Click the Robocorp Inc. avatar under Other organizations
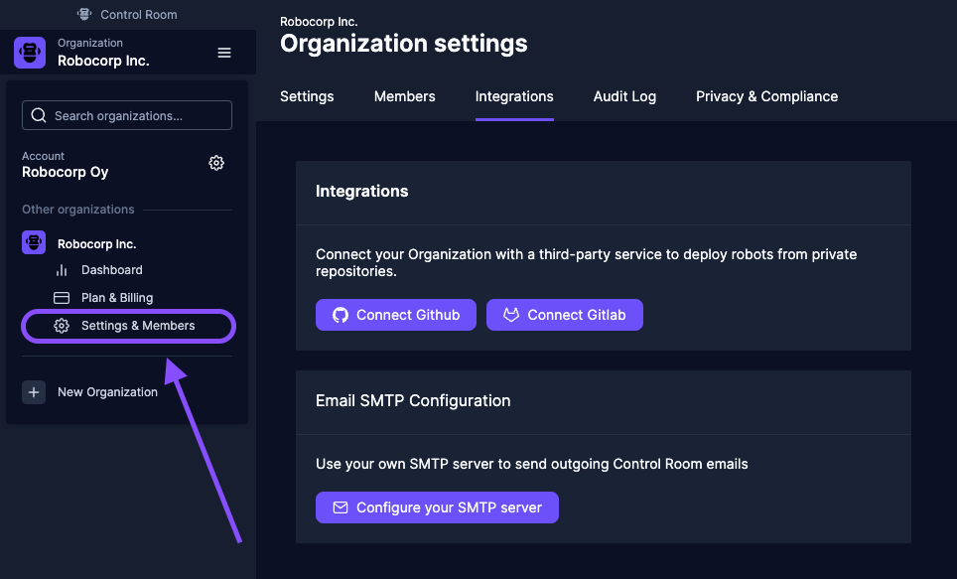This screenshot has width=957, height=579. pos(34,242)
